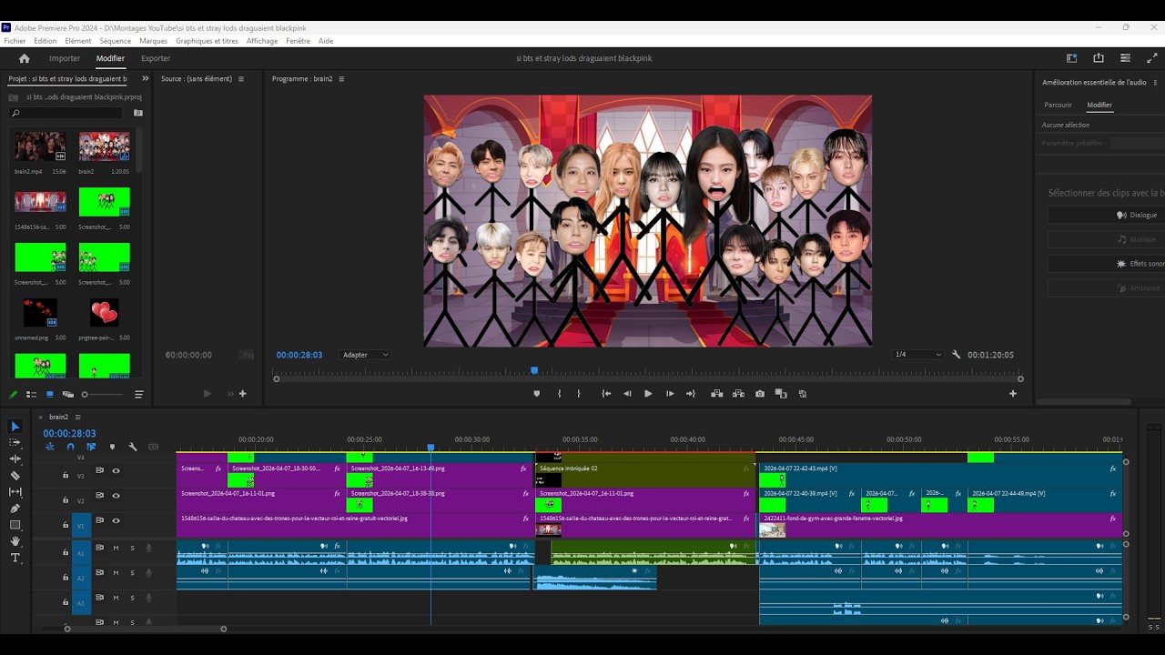Select the Selection arrow tool
This screenshot has width=1165, height=655.
[15, 427]
